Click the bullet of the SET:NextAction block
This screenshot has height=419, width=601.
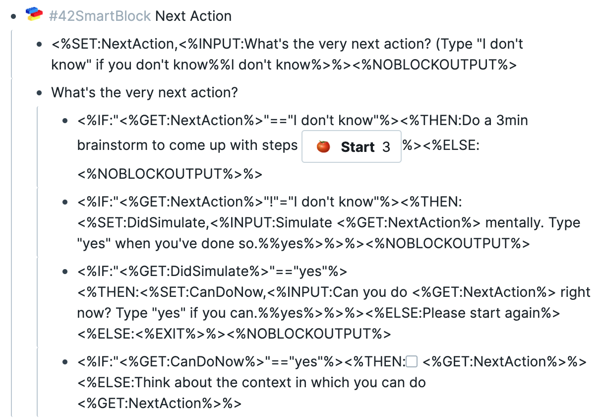39,44
